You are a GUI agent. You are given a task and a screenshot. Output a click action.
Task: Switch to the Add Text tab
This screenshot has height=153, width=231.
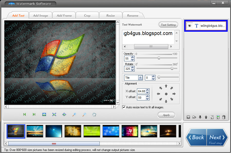click(18, 15)
